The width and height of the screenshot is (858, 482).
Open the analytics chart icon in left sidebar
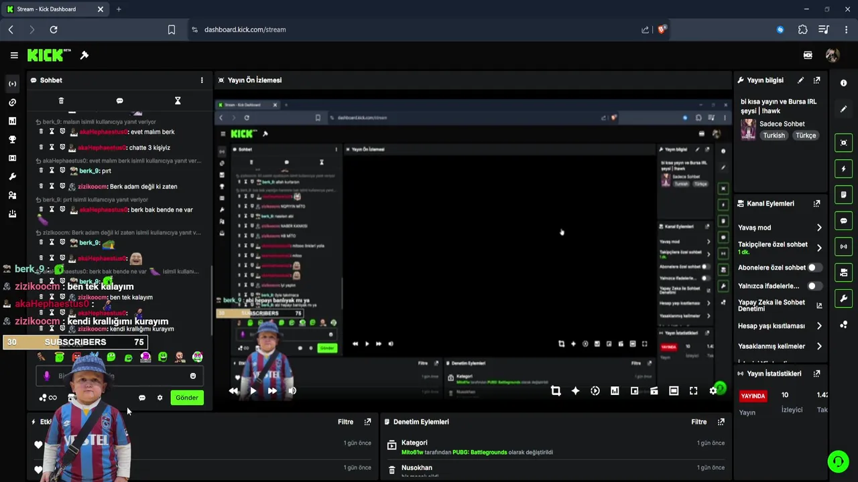pos(12,121)
